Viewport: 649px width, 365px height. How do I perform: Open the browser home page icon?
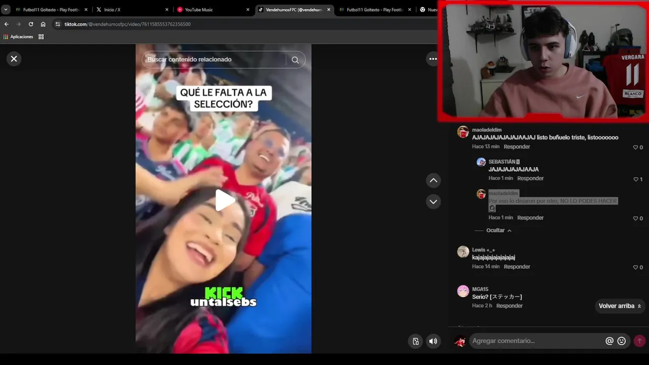[x=43, y=24]
